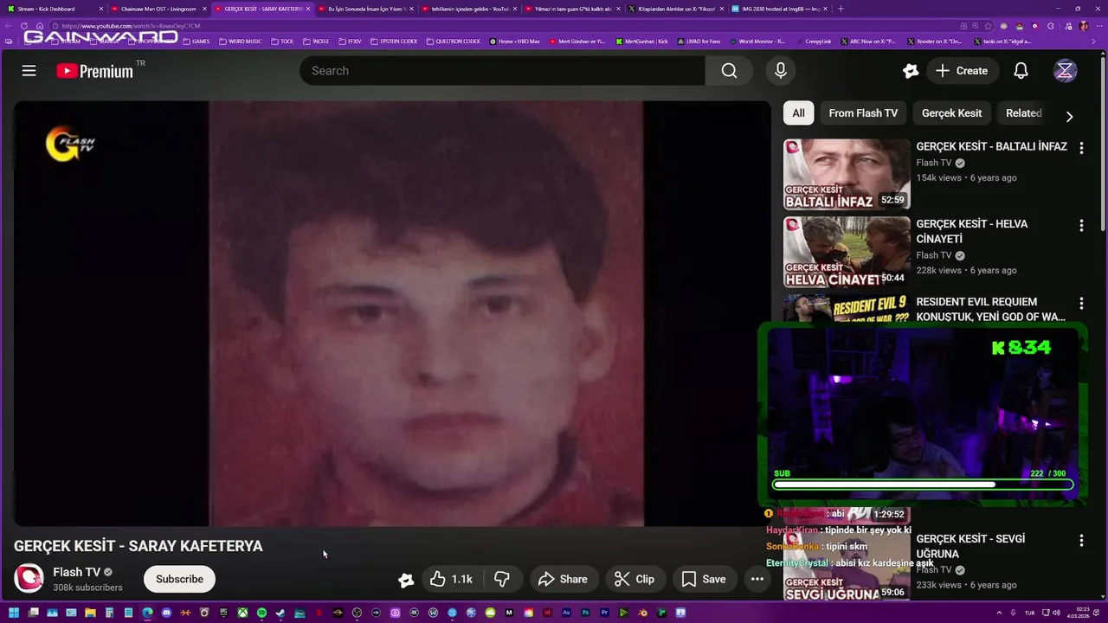Screen dimensions: 1108x623
Task: Click the sparkle Ask icon beside like
Action: [405, 580]
